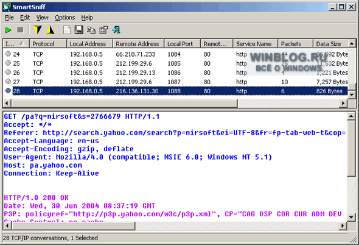Sort by the Local Address column header
359x245 pixels.
pyautogui.click(x=90, y=44)
